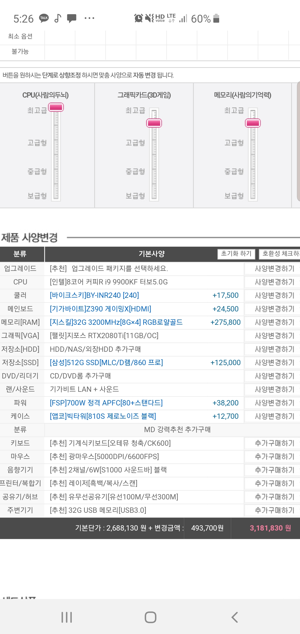Tap the alarm clock status icon
The image size is (300, 634).
[x=138, y=18]
